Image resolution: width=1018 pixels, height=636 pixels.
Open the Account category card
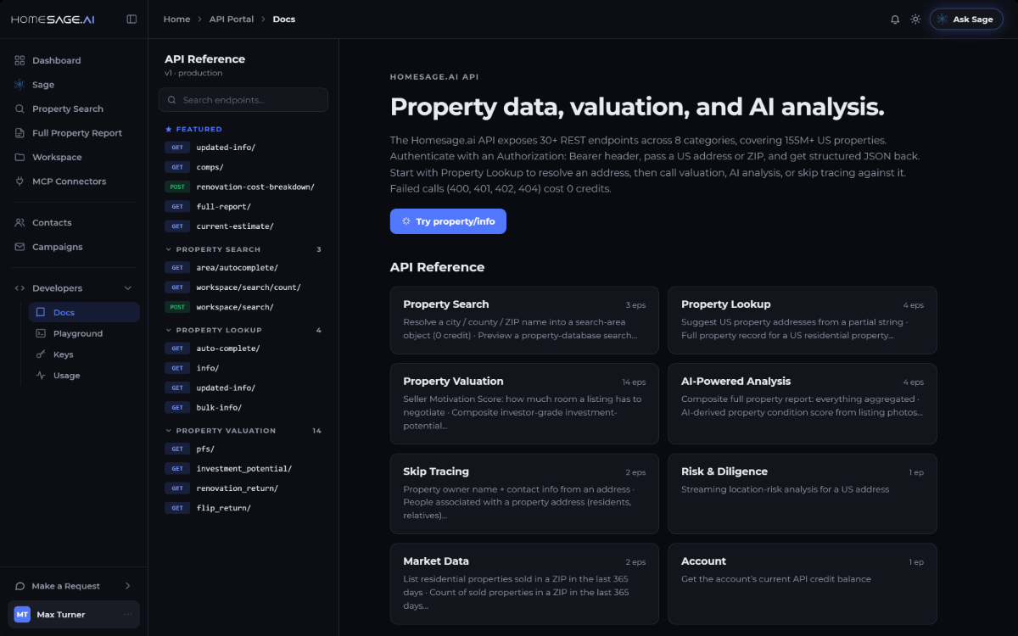[803, 583]
